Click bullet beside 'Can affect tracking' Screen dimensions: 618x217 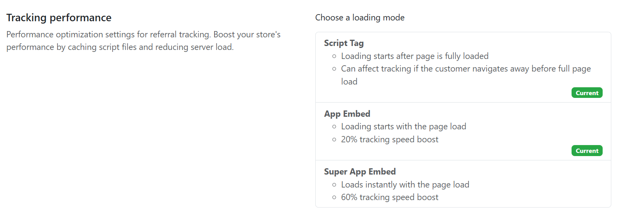(x=334, y=69)
